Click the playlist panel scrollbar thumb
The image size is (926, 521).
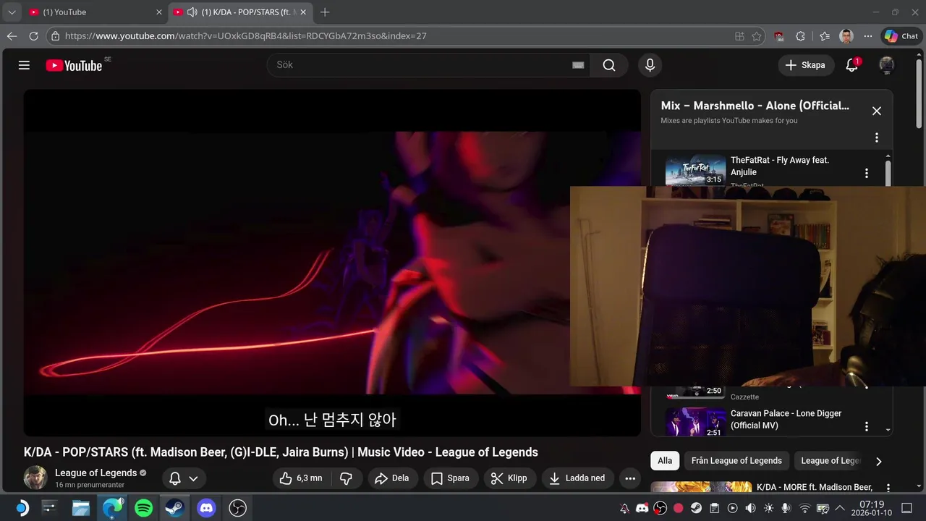888,174
